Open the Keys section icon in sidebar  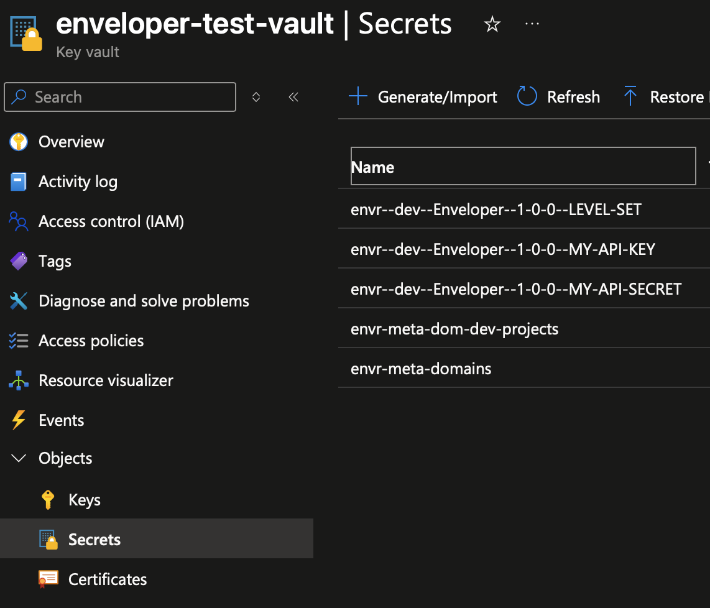48,499
